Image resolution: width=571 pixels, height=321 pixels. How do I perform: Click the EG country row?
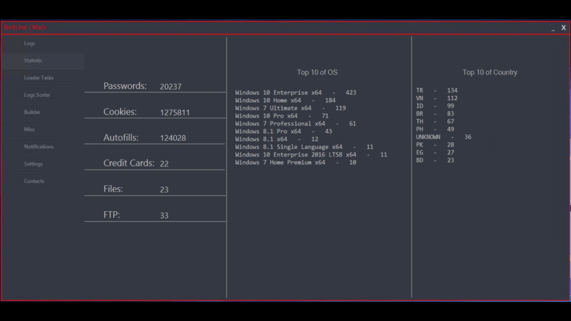coord(435,153)
